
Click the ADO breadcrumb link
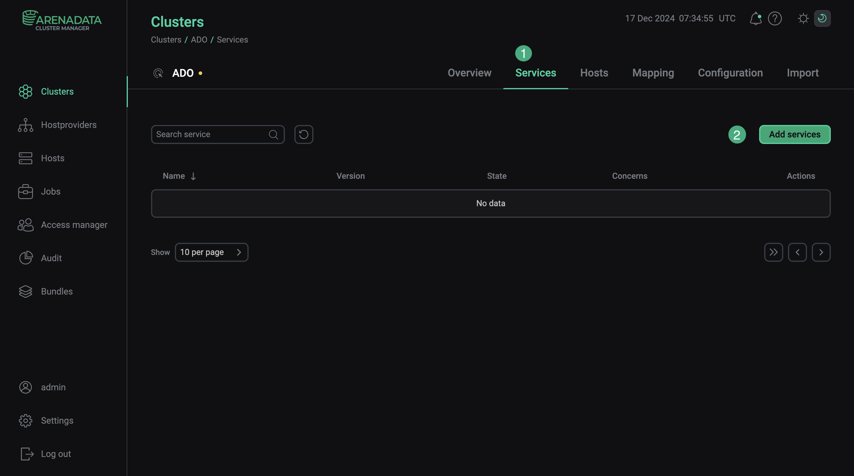199,40
